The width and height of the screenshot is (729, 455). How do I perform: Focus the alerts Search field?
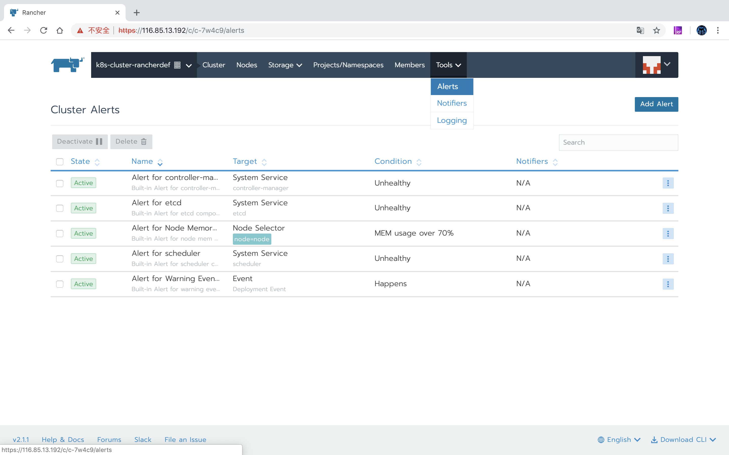[618, 142]
